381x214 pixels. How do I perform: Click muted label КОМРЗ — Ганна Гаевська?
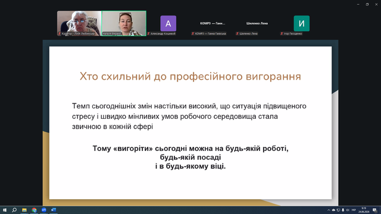[x=209, y=33]
